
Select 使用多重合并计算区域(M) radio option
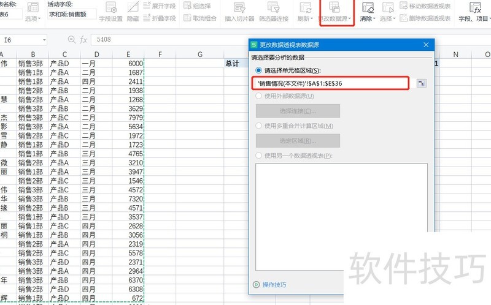point(258,126)
